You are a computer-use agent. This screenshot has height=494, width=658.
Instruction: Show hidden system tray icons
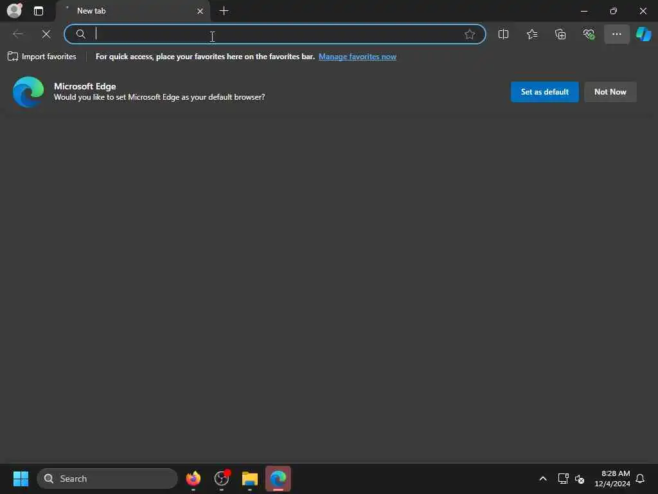(542, 479)
